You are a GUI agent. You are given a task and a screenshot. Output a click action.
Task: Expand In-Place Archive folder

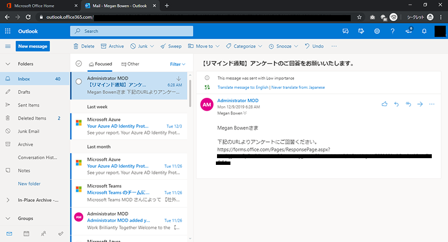pyautogui.click(x=8, y=200)
